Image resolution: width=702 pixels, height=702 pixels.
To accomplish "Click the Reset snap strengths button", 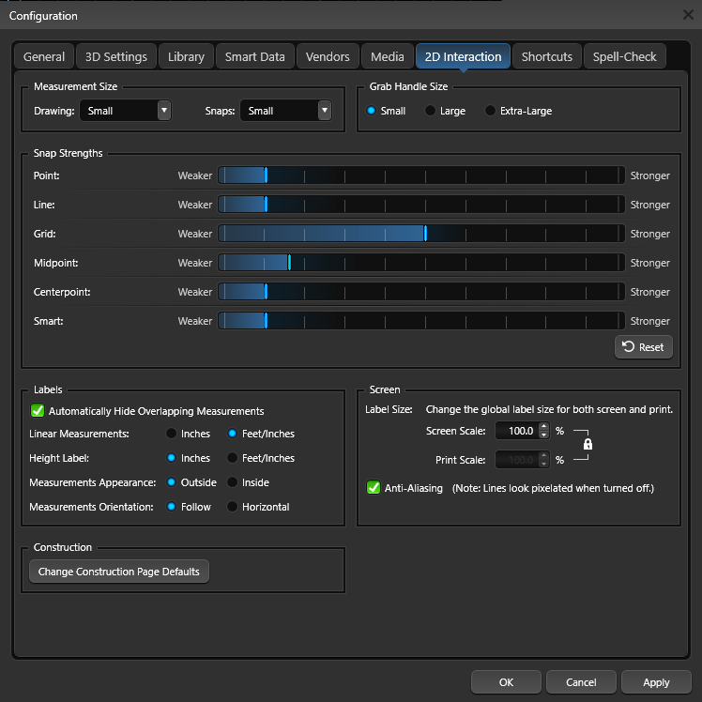I will pyautogui.click(x=644, y=347).
